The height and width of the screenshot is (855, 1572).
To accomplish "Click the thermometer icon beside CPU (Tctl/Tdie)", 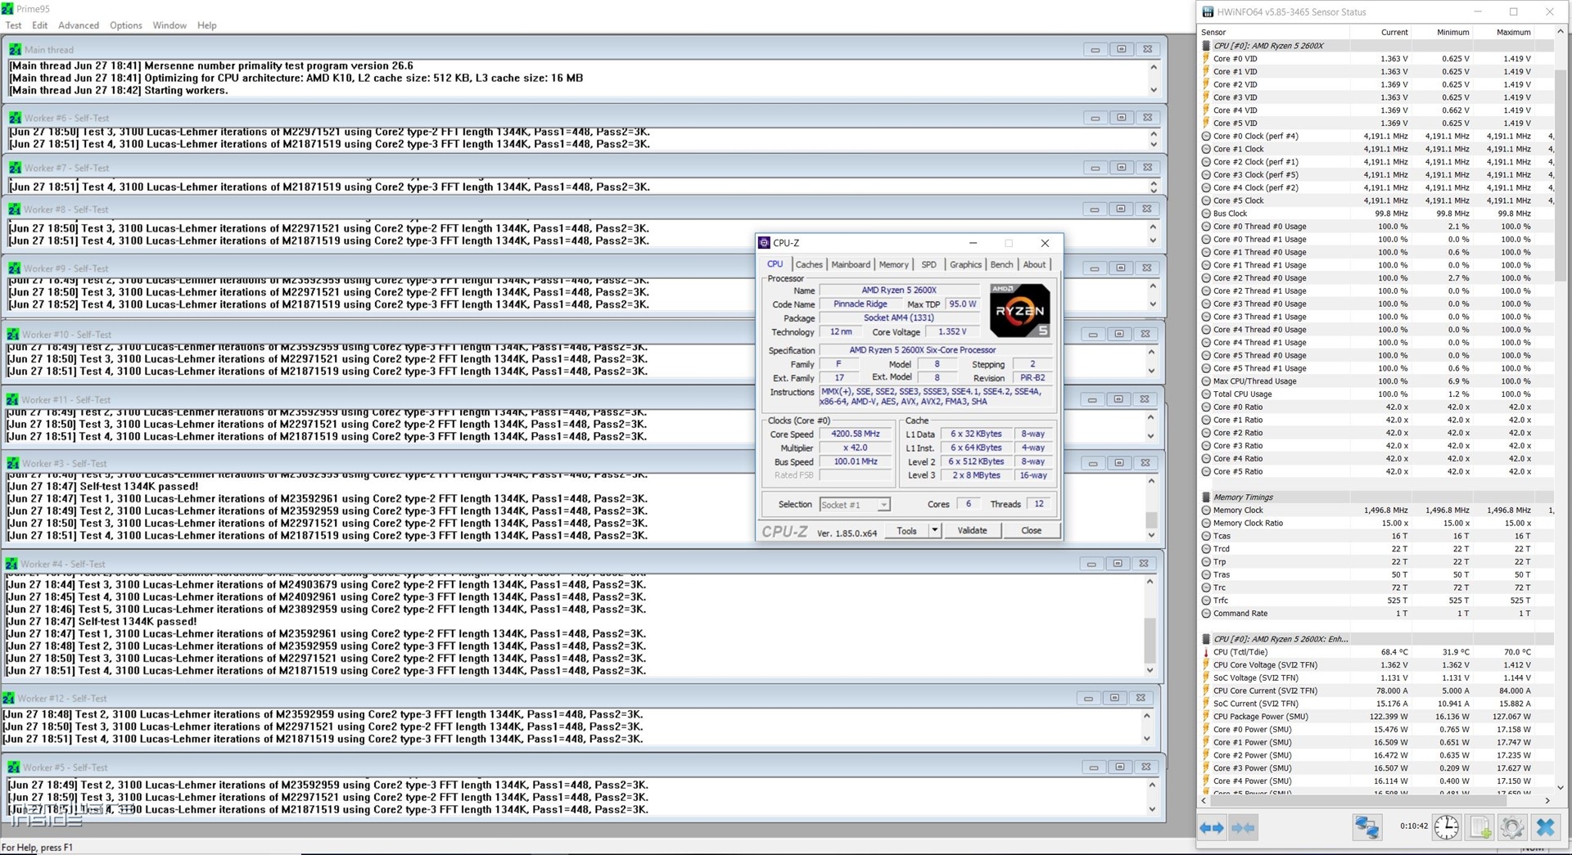I will pyautogui.click(x=1206, y=652).
